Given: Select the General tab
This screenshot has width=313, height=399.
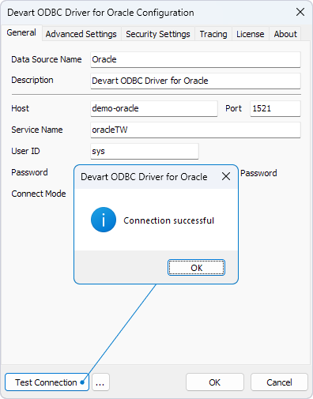Looking at the screenshot, I should [x=21, y=32].
